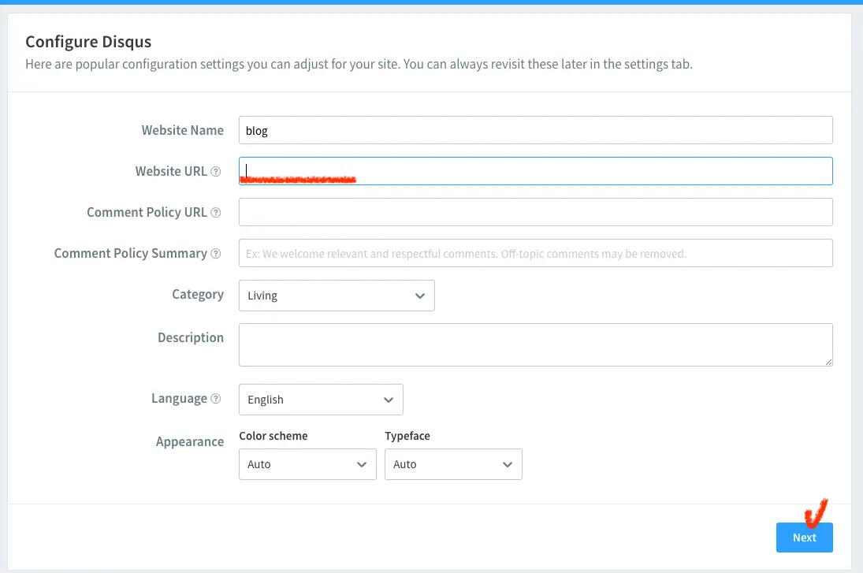This screenshot has width=863, height=573.
Task: Click the Website Name label text
Action: [183, 131]
